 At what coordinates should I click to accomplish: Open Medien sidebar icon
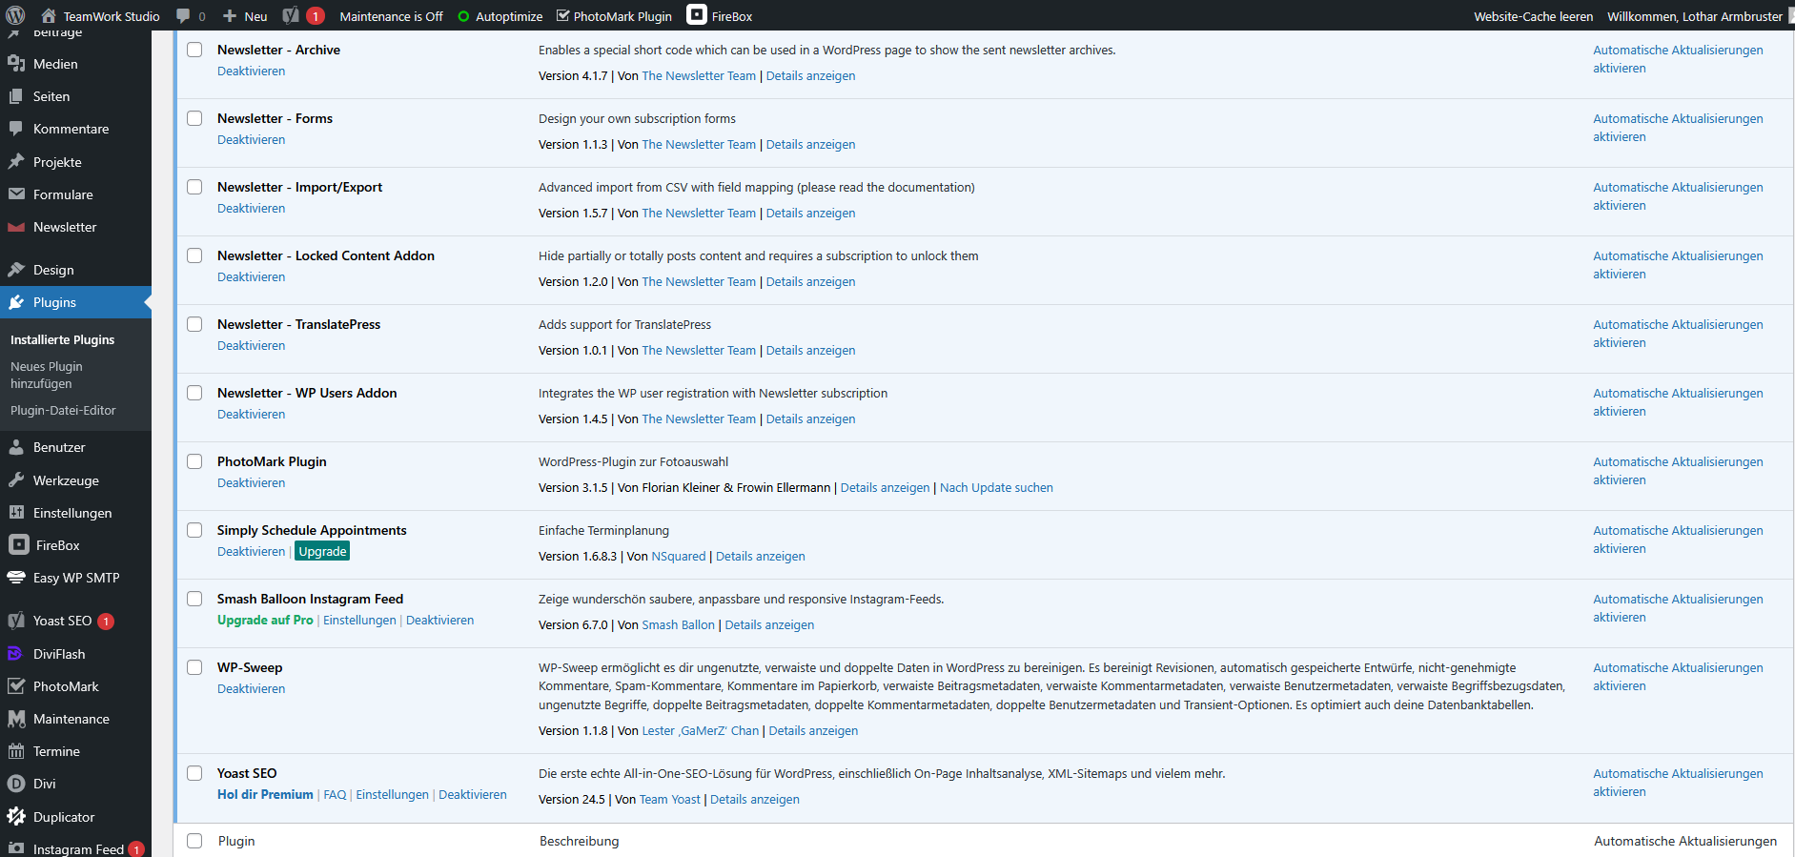[x=16, y=64]
